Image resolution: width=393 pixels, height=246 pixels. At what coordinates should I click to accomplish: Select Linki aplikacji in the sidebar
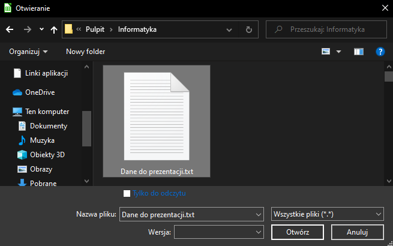46,73
